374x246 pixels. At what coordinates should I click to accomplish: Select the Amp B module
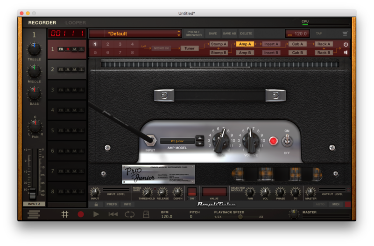(x=245, y=53)
